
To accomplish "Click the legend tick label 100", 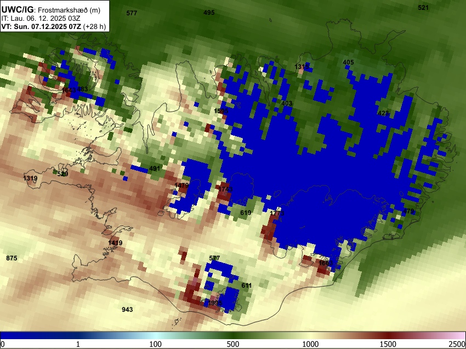I will click(x=156, y=344).
